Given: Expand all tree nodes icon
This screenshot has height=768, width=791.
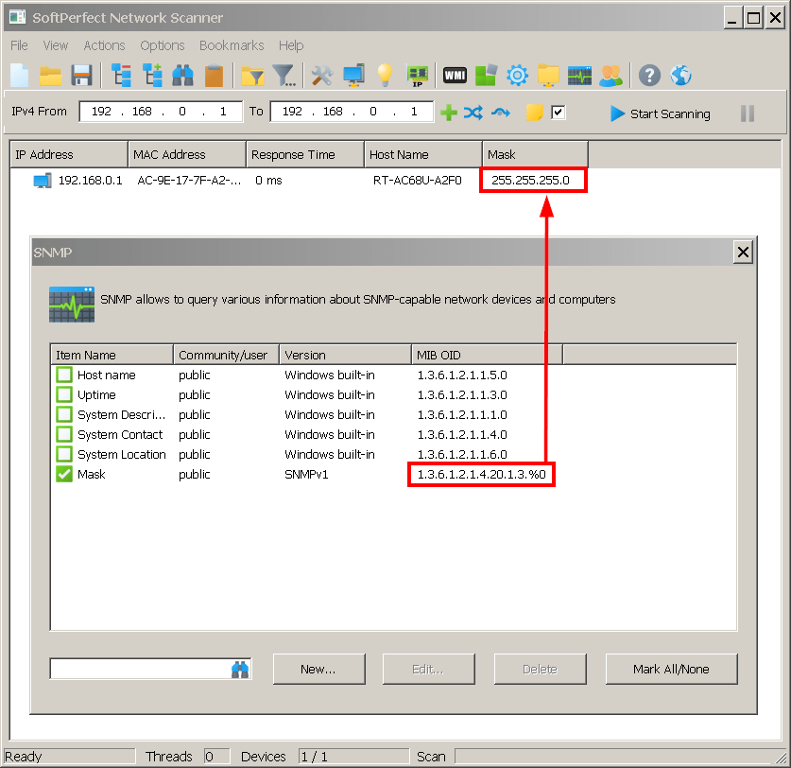Looking at the screenshot, I should point(152,76).
